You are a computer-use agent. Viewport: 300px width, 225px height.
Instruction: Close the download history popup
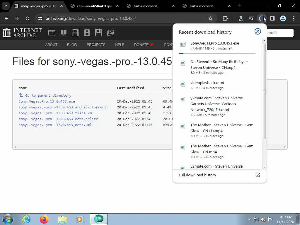tap(258, 31)
